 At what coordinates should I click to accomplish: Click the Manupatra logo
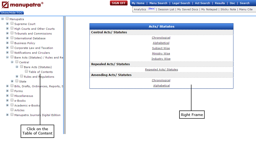22,5
